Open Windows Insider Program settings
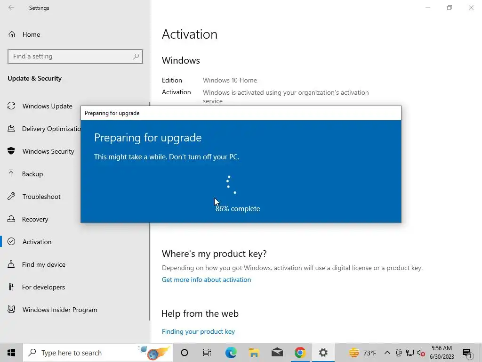Image resolution: width=482 pixels, height=362 pixels. tap(60, 310)
